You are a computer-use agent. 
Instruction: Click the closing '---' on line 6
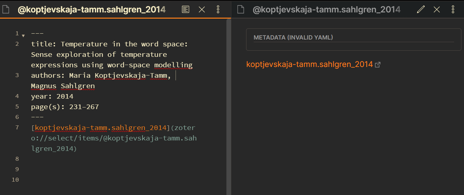37,117
